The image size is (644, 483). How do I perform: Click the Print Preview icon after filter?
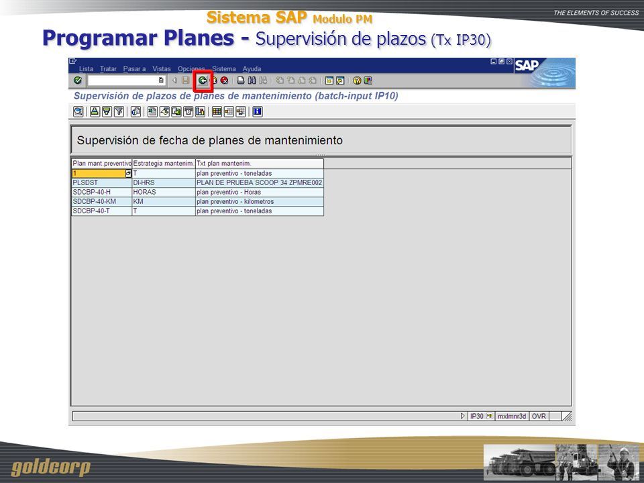(x=136, y=111)
